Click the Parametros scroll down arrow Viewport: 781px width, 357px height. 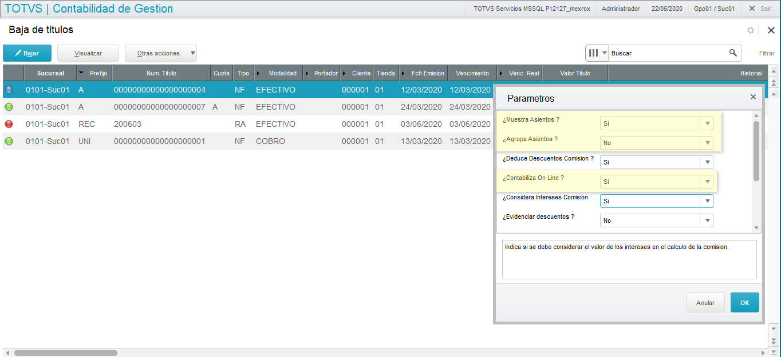(756, 228)
